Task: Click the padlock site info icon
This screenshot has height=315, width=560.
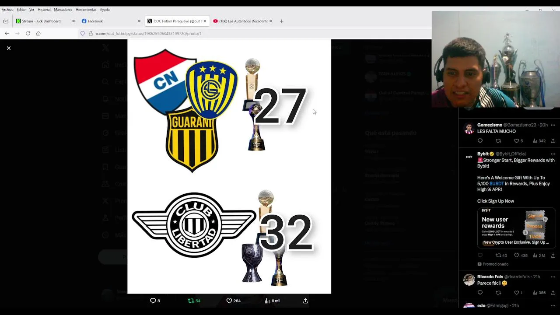Action: pyautogui.click(x=91, y=33)
